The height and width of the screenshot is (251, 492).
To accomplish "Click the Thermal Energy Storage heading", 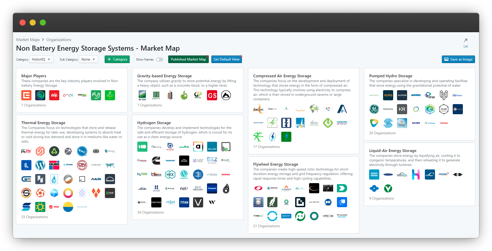I will (43, 123).
